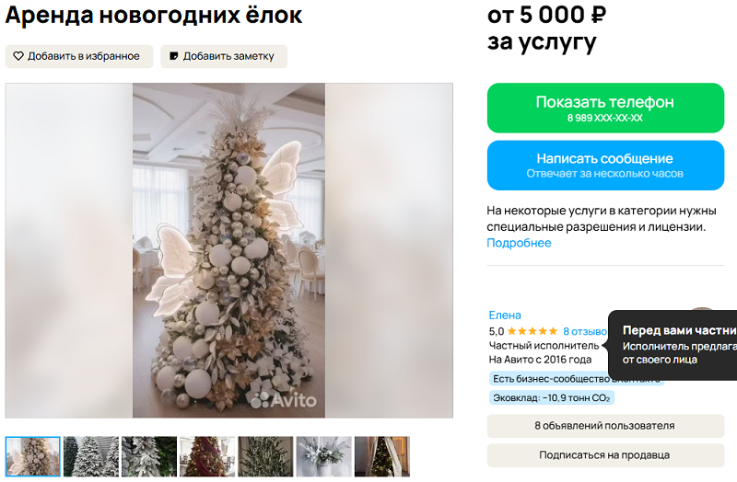Image resolution: width=737 pixels, height=482 pixels.
Task: View 8 объявлений пользователя
Action: 605,426
